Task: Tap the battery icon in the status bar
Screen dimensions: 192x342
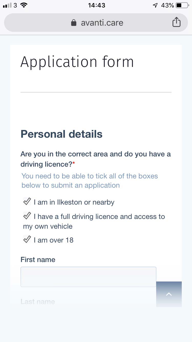Action: point(182,5)
